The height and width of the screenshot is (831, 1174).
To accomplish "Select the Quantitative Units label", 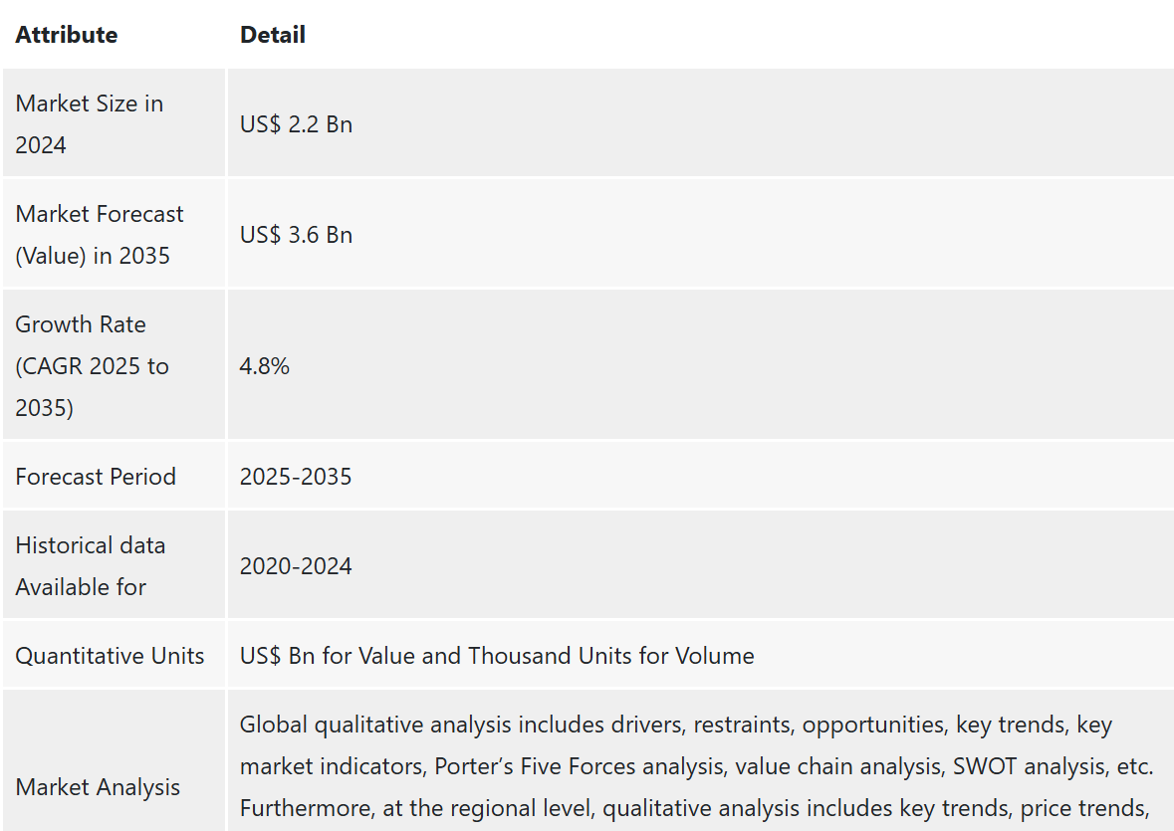I will tap(110, 656).
